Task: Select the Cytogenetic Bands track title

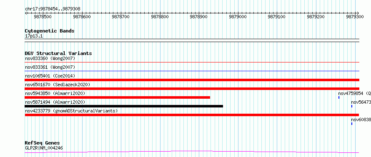Action: (x=50, y=31)
